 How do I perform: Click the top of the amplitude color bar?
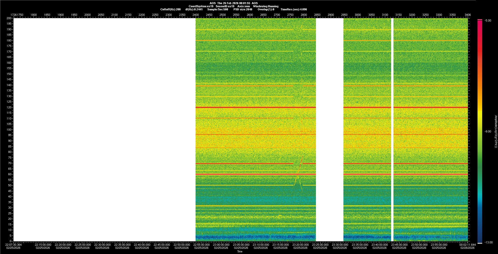(x=480, y=20)
